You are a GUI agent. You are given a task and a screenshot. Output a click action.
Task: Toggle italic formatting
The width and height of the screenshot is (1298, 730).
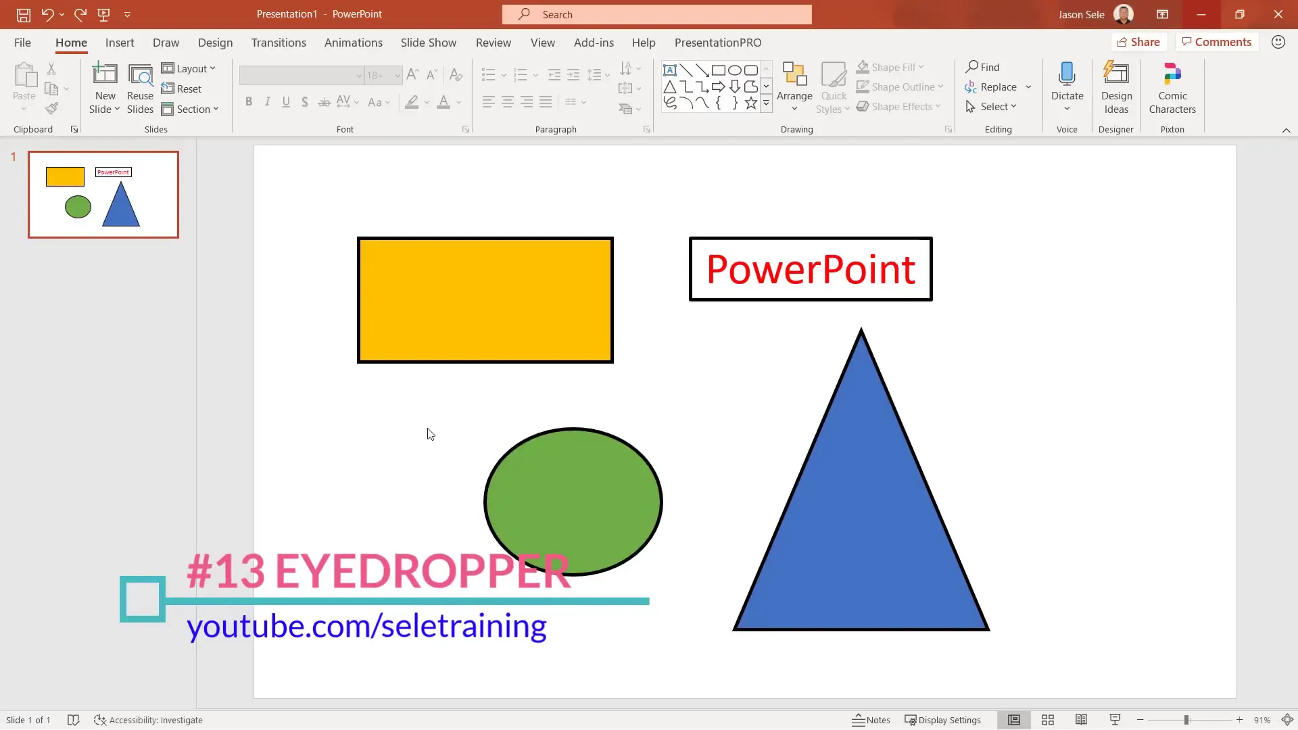pos(267,101)
